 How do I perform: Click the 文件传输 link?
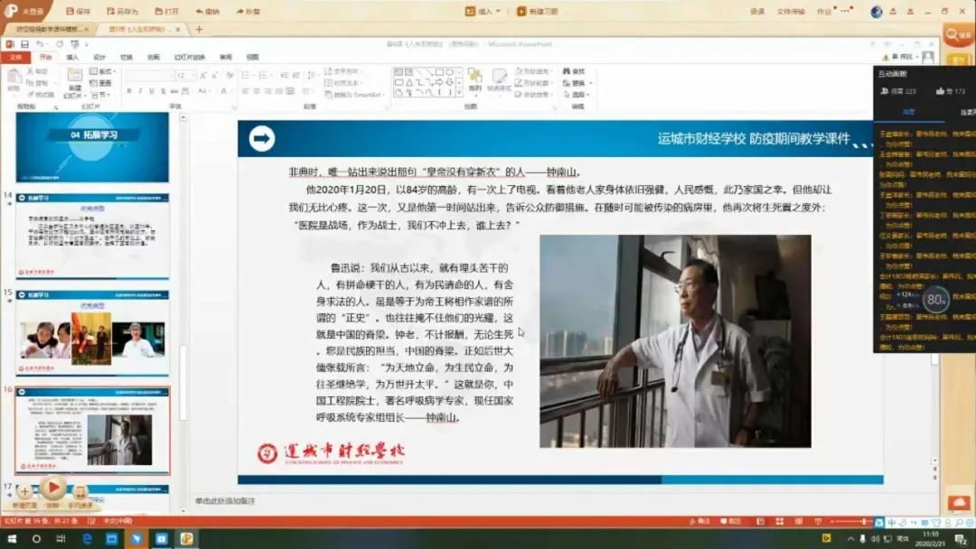point(790,12)
